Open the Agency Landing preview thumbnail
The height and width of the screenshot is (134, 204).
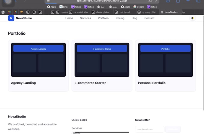38,60
